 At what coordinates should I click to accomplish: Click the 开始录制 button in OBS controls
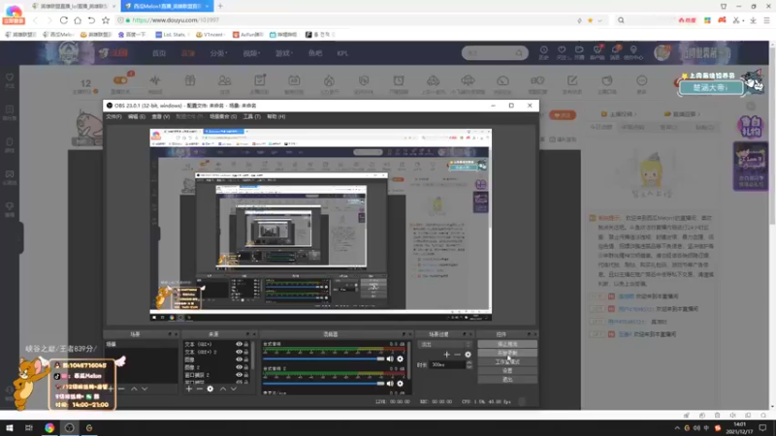click(507, 353)
